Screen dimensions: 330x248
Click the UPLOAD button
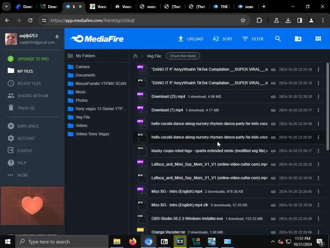click(191, 39)
